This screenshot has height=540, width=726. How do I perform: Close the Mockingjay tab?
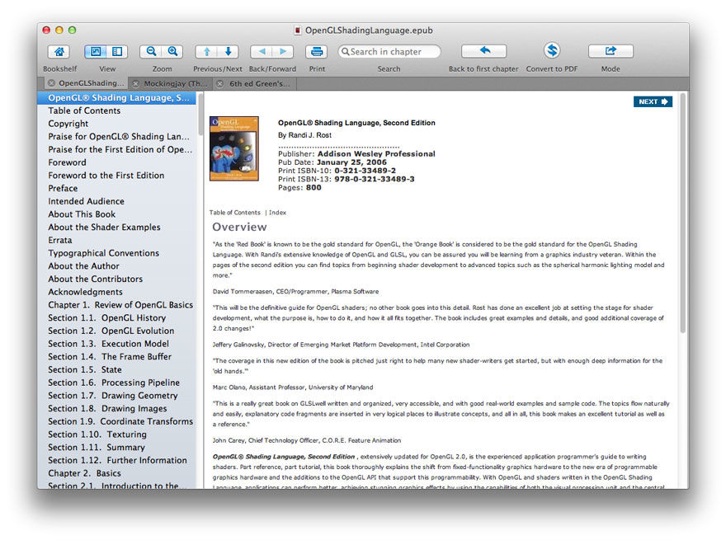(135, 84)
